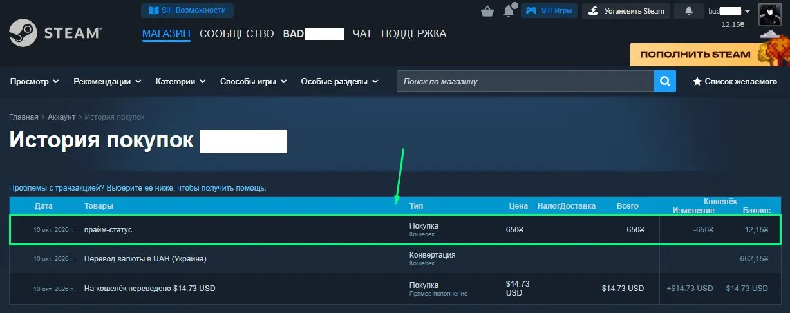Click the SIH Игры button
This screenshot has width=790, height=313.
(549, 11)
